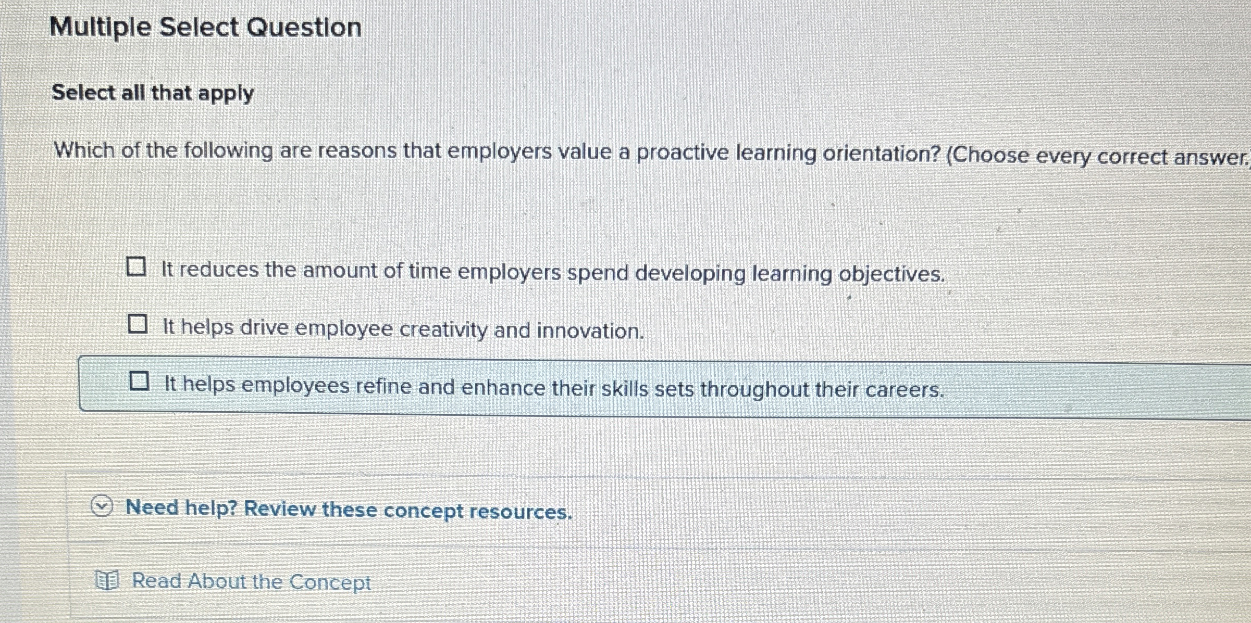The width and height of the screenshot is (1251, 623).
Task: Click the circular chevron icon beside Need help
Action: click(102, 507)
